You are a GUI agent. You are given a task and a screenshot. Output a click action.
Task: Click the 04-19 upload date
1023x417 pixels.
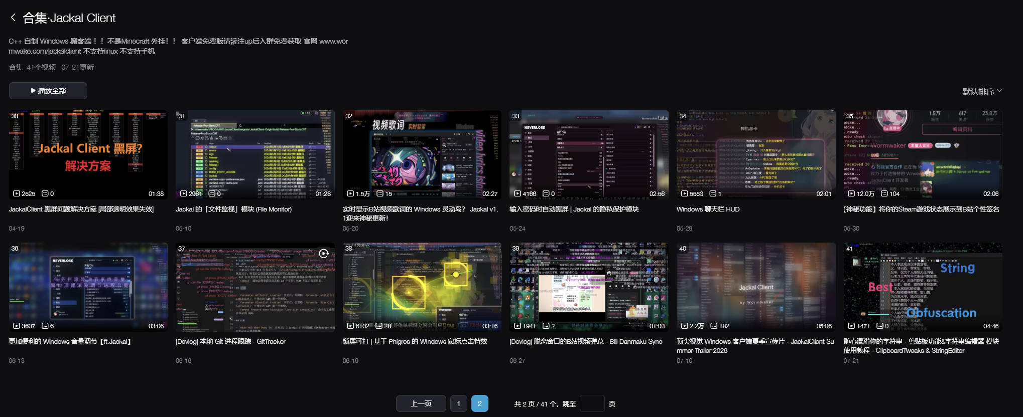(x=17, y=228)
